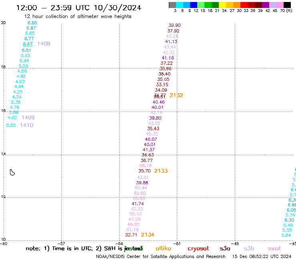Click the Barbados island outline on the map
This screenshot has width=296, height=260.
click(x=12, y=172)
